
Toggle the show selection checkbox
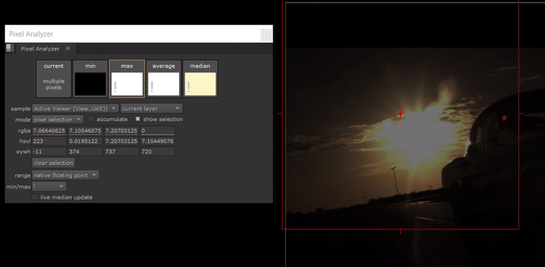point(138,119)
